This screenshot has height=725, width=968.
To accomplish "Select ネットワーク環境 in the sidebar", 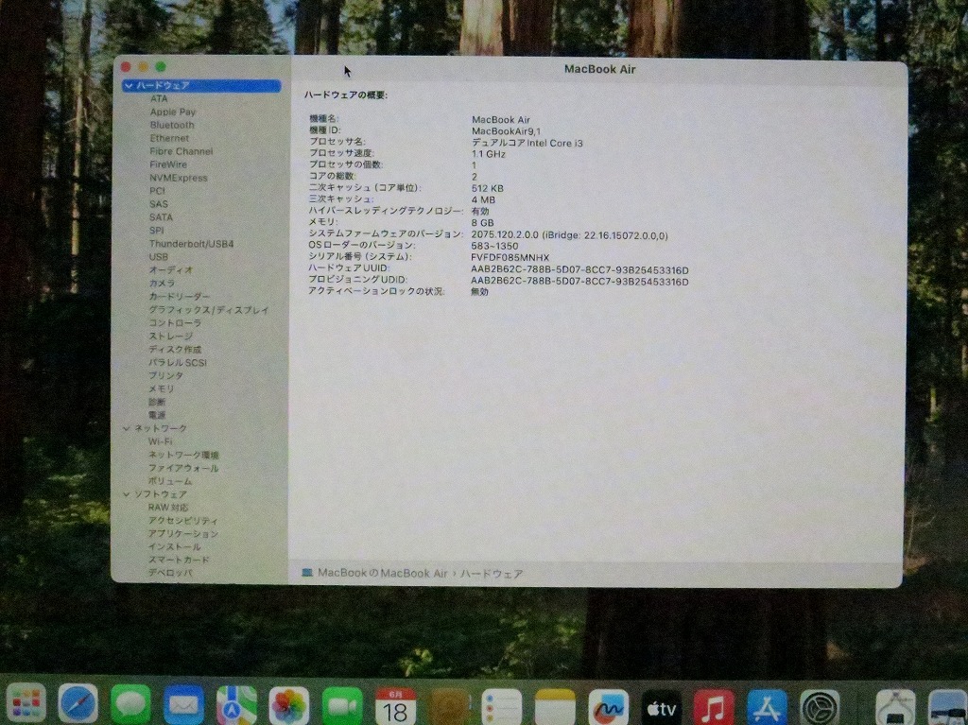I will pos(183,455).
